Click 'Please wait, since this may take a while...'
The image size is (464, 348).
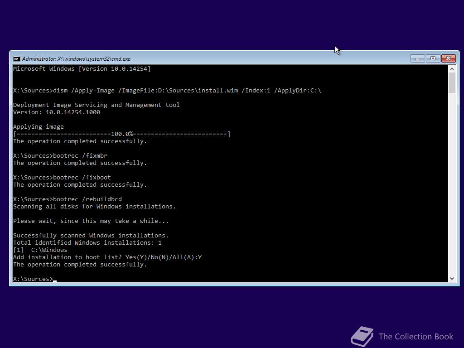pos(91,221)
